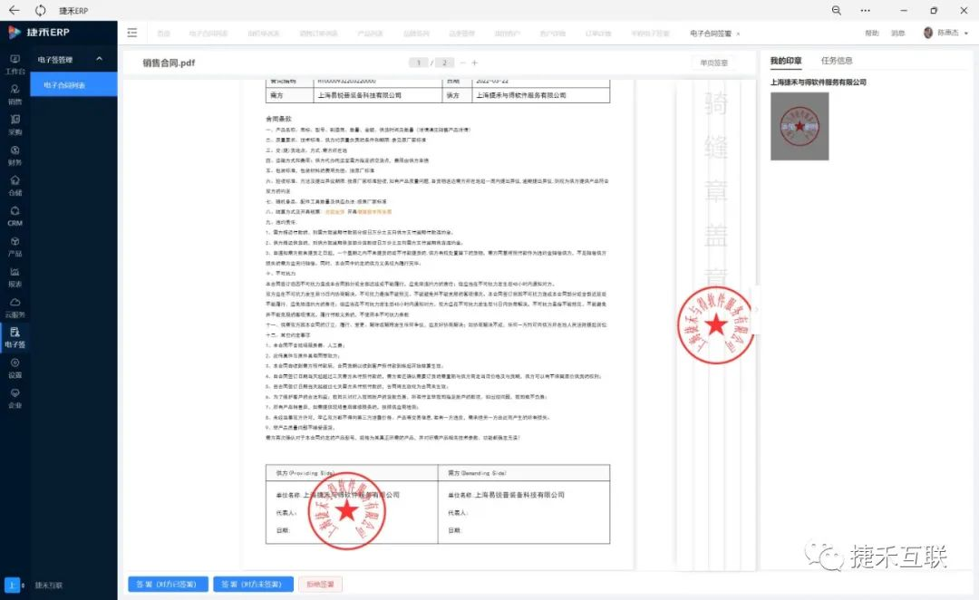Collapse the 电子签管理 menu group
Viewport: 979px width, 600px height.
click(99, 59)
